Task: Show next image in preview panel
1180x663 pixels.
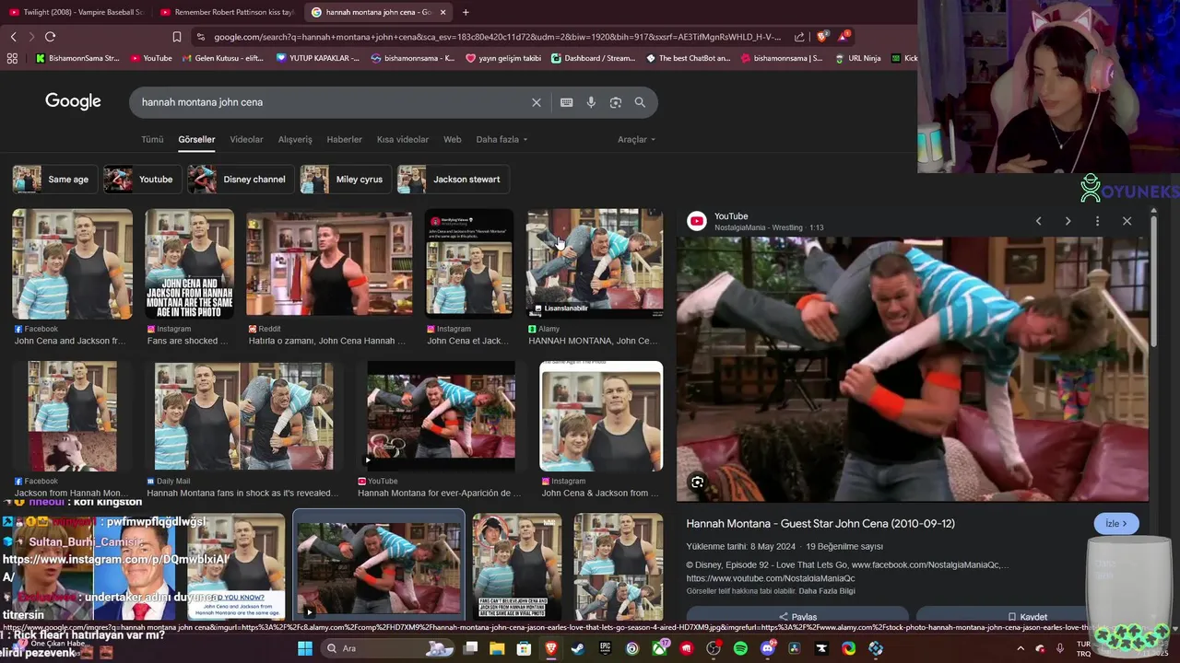Action: pos(1068,221)
